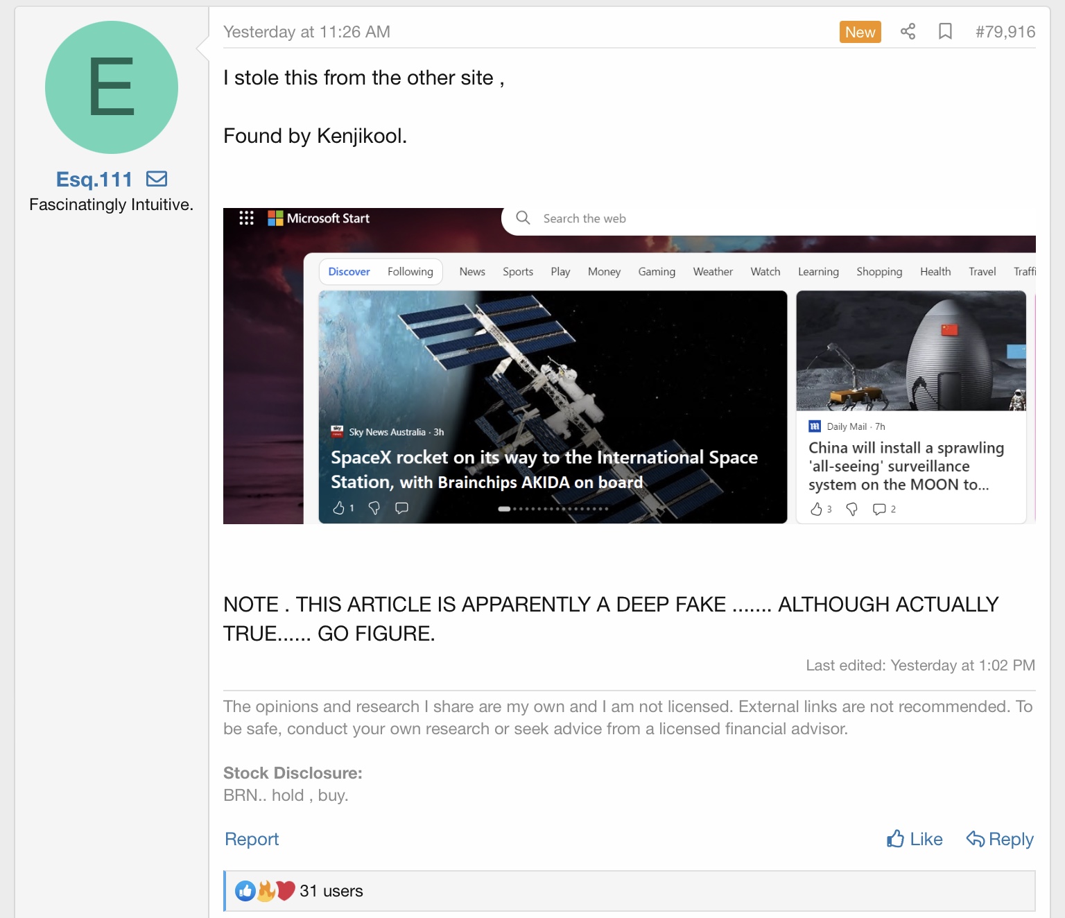This screenshot has width=1065, height=918.
Task: Open the envelope message icon beside Esq.111
Action: pos(157,179)
